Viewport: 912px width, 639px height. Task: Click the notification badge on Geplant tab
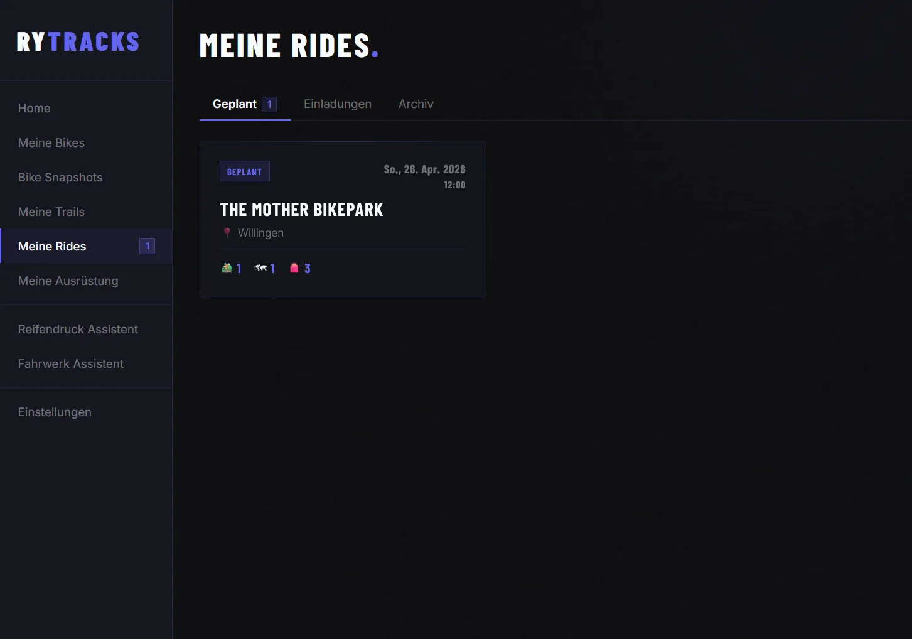point(269,104)
